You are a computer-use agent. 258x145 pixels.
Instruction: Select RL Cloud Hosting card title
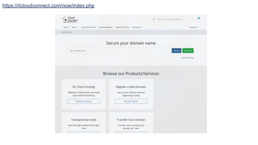click(84, 87)
